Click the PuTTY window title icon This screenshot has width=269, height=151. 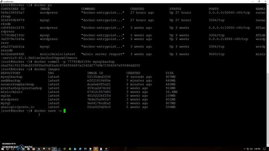coord(1,1)
